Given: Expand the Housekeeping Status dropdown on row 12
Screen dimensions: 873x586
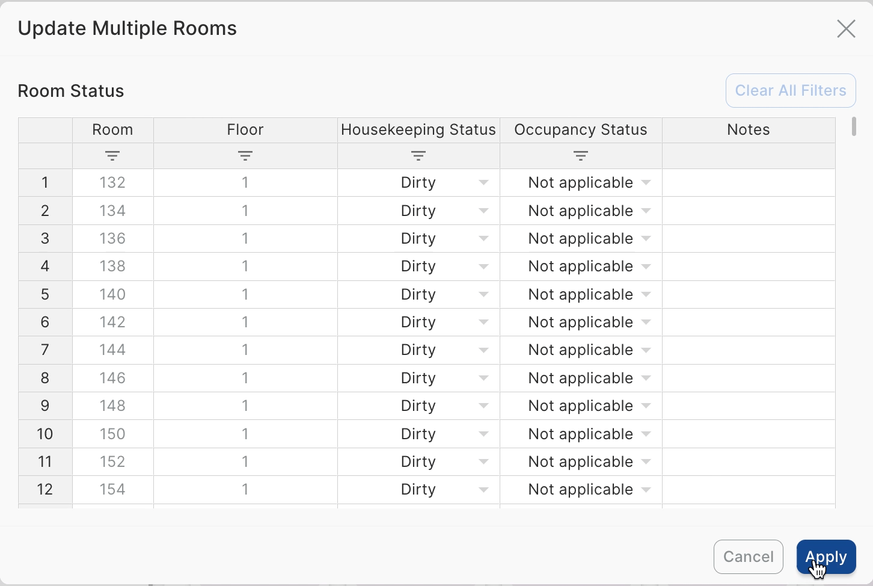Looking at the screenshot, I should (x=484, y=489).
